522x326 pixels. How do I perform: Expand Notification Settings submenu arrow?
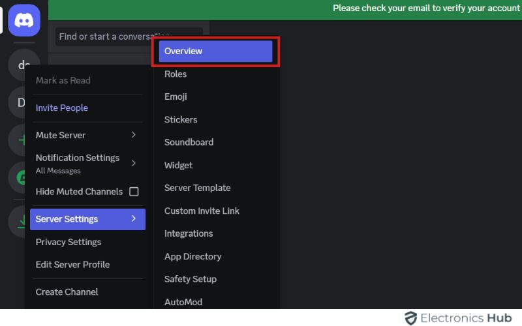(134, 163)
